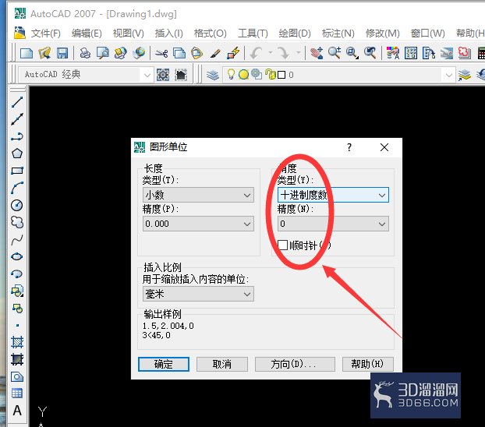Select the Construction Line tool
Image resolution: width=485 pixels, height=427 pixels.
(17, 119)
